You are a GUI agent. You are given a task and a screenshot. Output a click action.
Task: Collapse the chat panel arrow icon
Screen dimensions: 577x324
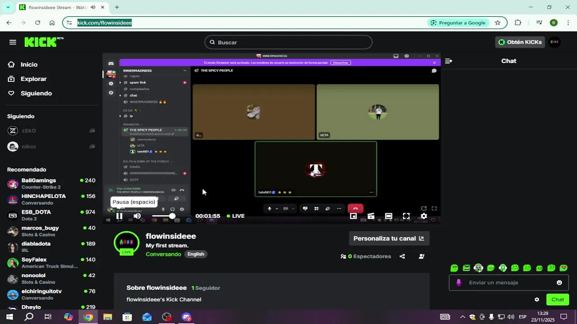coord(449,61)
